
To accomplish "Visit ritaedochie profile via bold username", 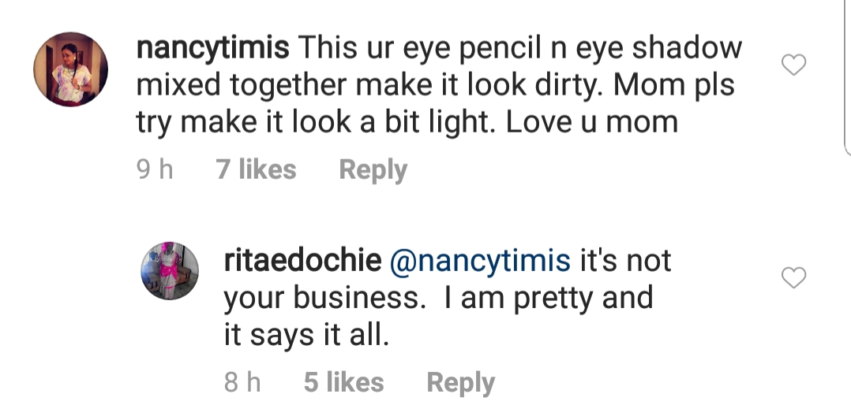I will [x=302, y=261].
